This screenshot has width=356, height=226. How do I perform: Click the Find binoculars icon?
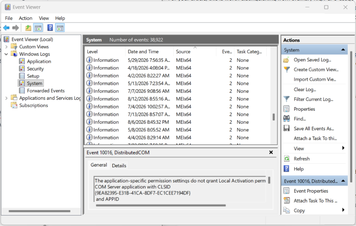[x=287, y=118]
